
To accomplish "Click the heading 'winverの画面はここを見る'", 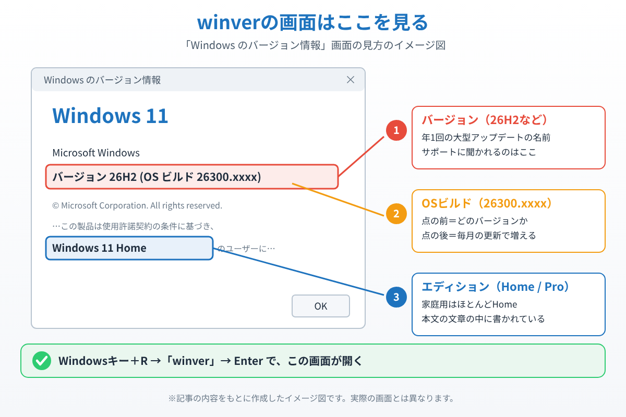I will click(x=313, y=22).
